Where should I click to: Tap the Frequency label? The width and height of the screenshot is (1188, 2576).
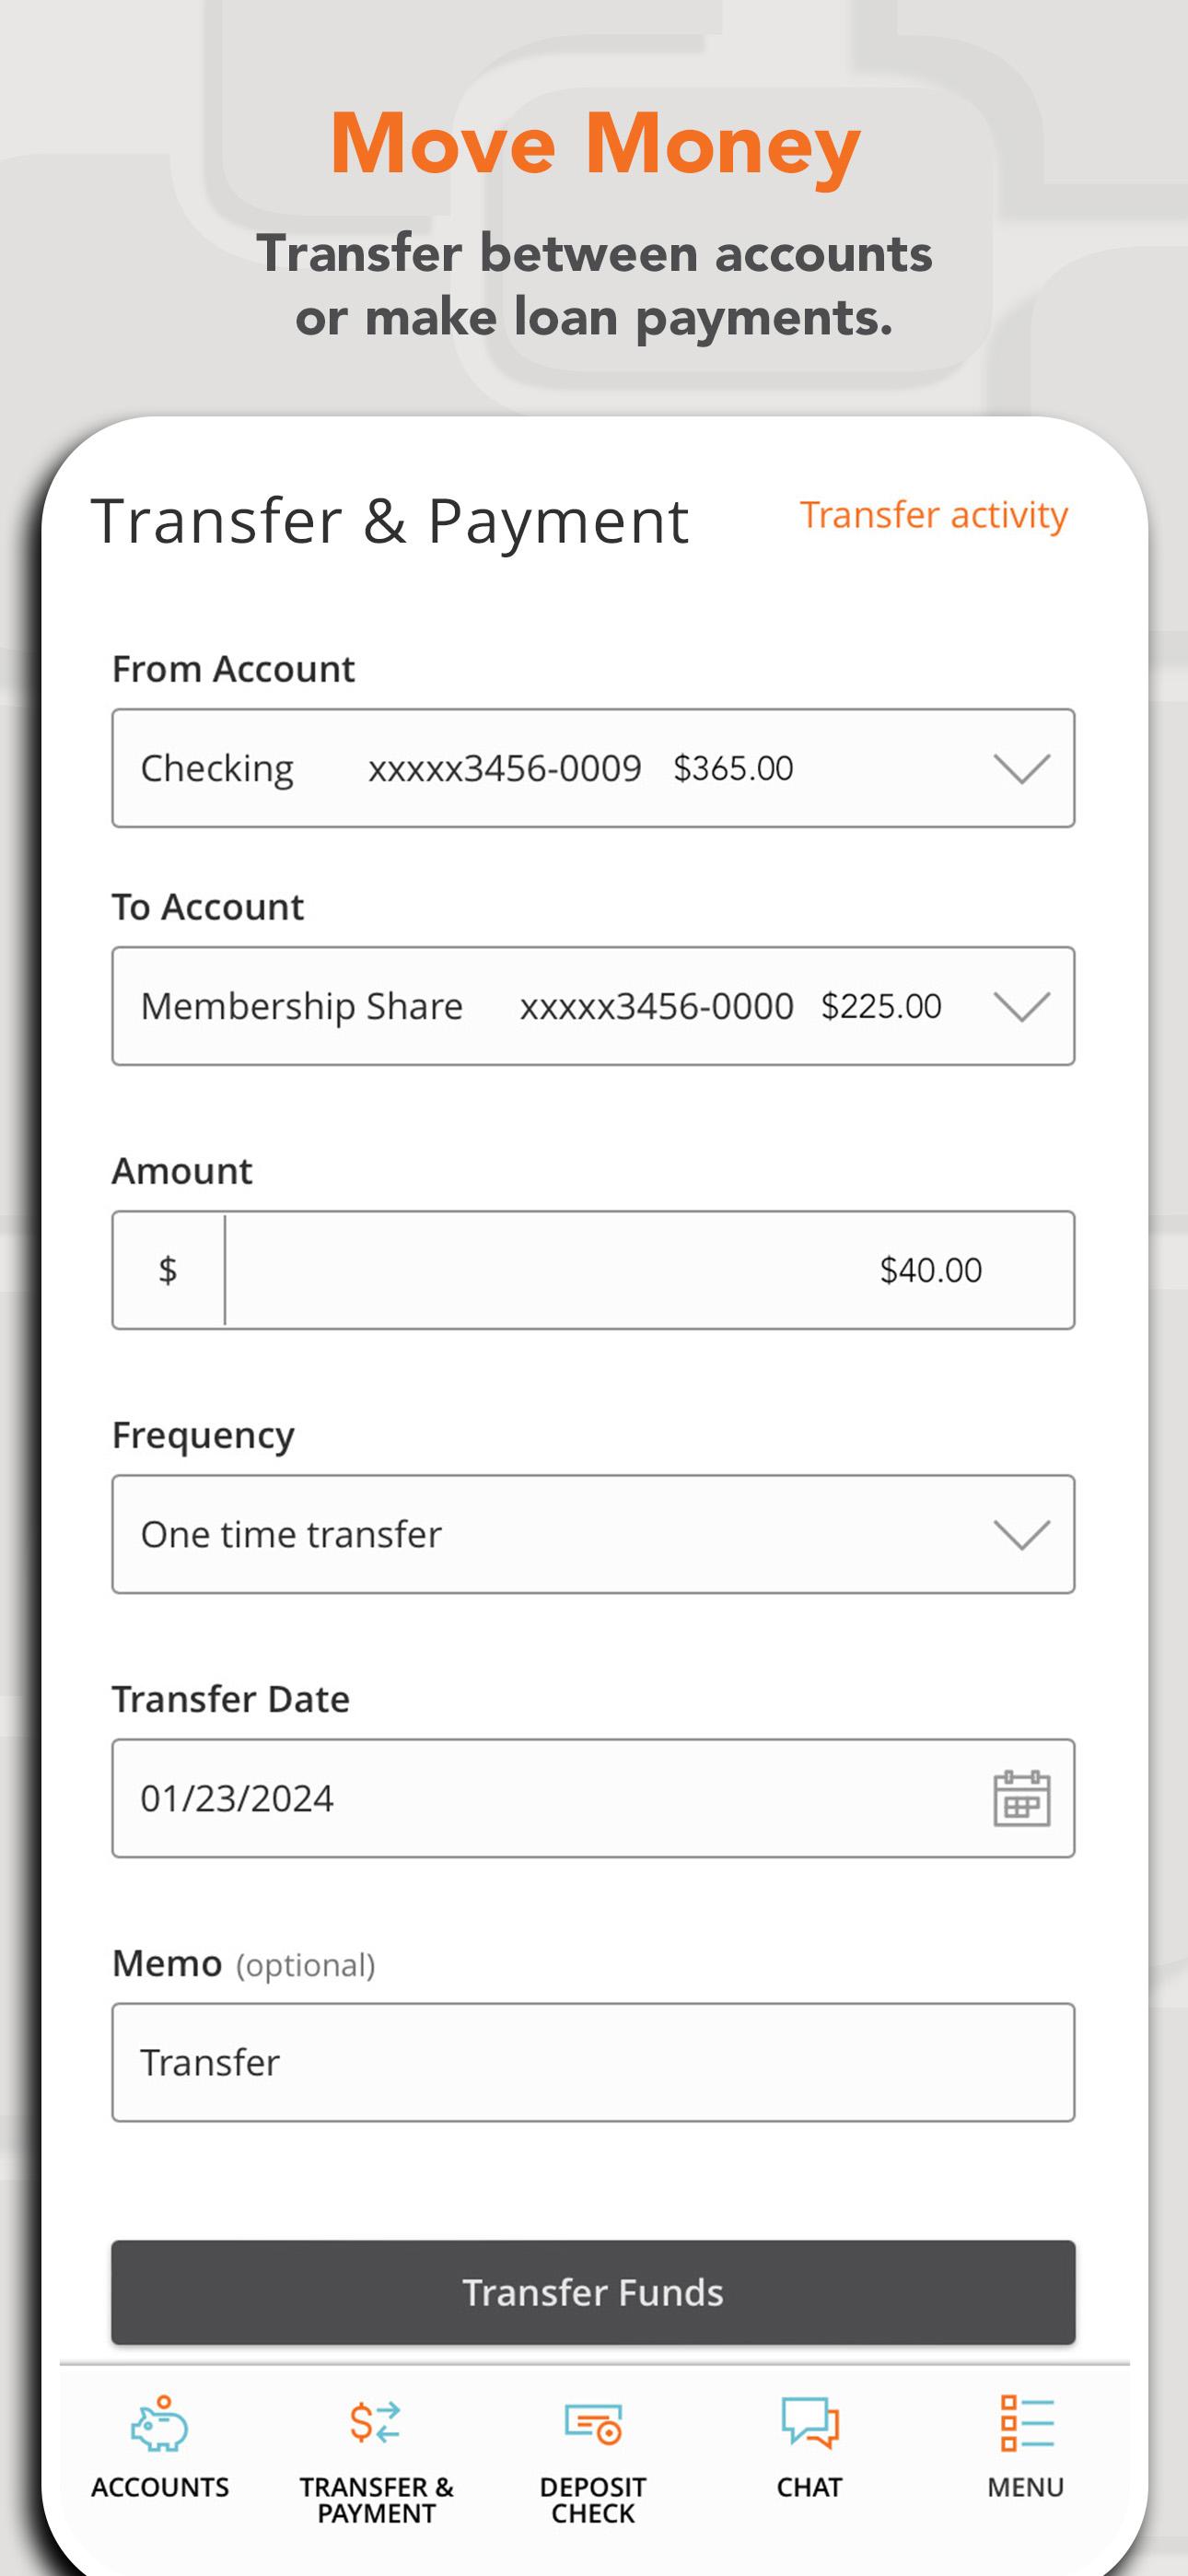tap(203, 1436)
